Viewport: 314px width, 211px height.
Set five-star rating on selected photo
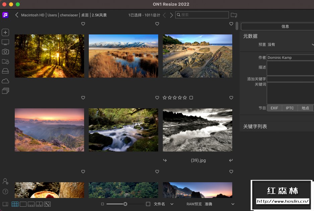[x=185, y=98]
